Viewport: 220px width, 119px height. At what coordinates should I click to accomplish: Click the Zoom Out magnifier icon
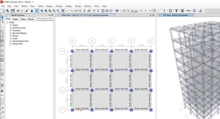tap(58, 11)
